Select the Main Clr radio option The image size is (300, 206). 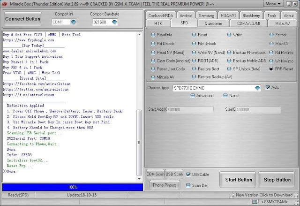(x=279, y=44)
